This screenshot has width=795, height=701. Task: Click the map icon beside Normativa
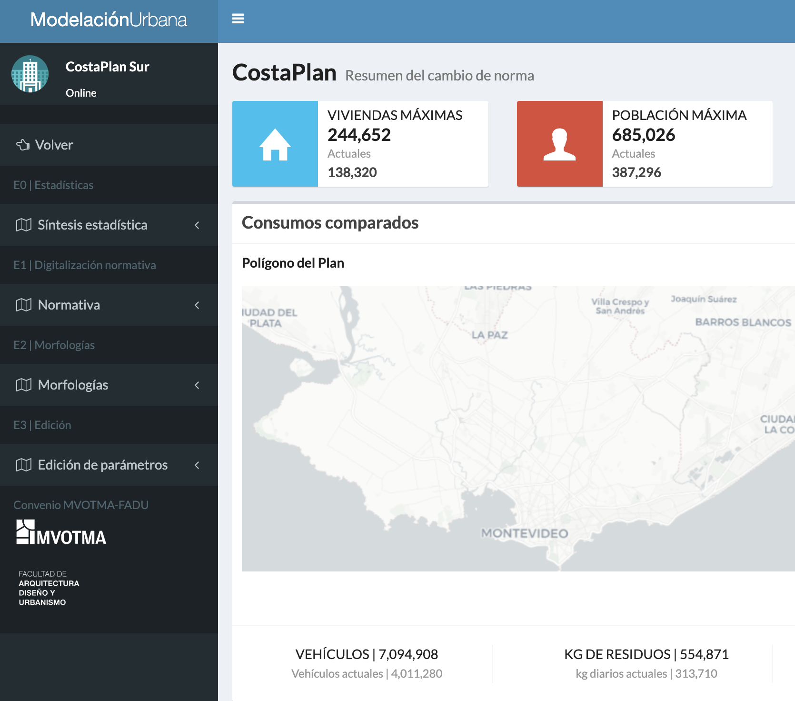pos(24,305)
